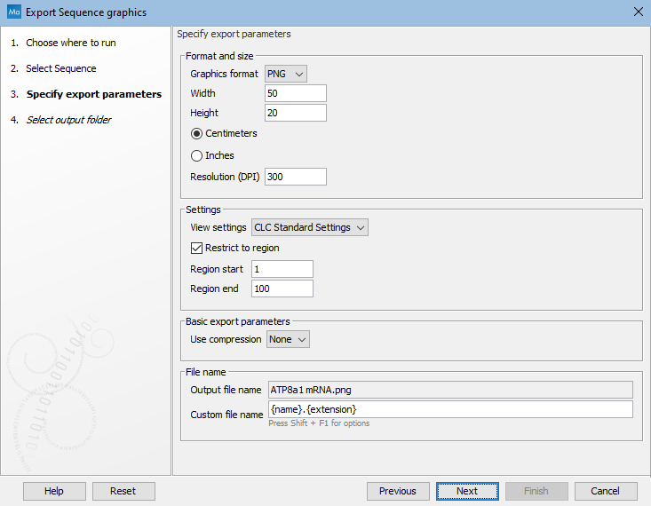The height and width of the screenshot is (506, 651).
Task: Open the Graphics format PNG dropdown
Action: click(286, 74)
